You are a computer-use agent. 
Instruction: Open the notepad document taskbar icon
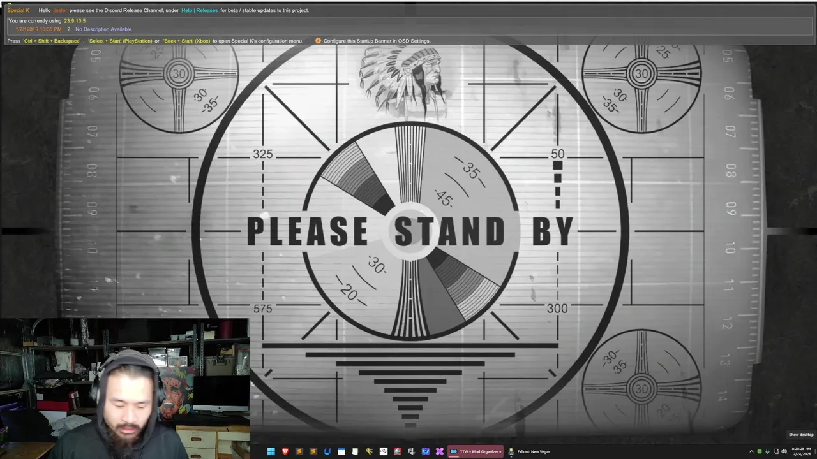point(355,451)
